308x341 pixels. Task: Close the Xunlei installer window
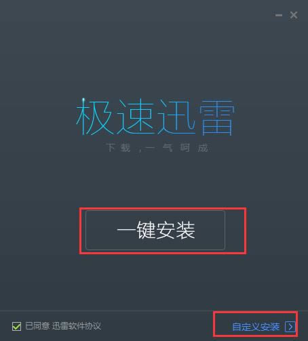pos(294,15)
